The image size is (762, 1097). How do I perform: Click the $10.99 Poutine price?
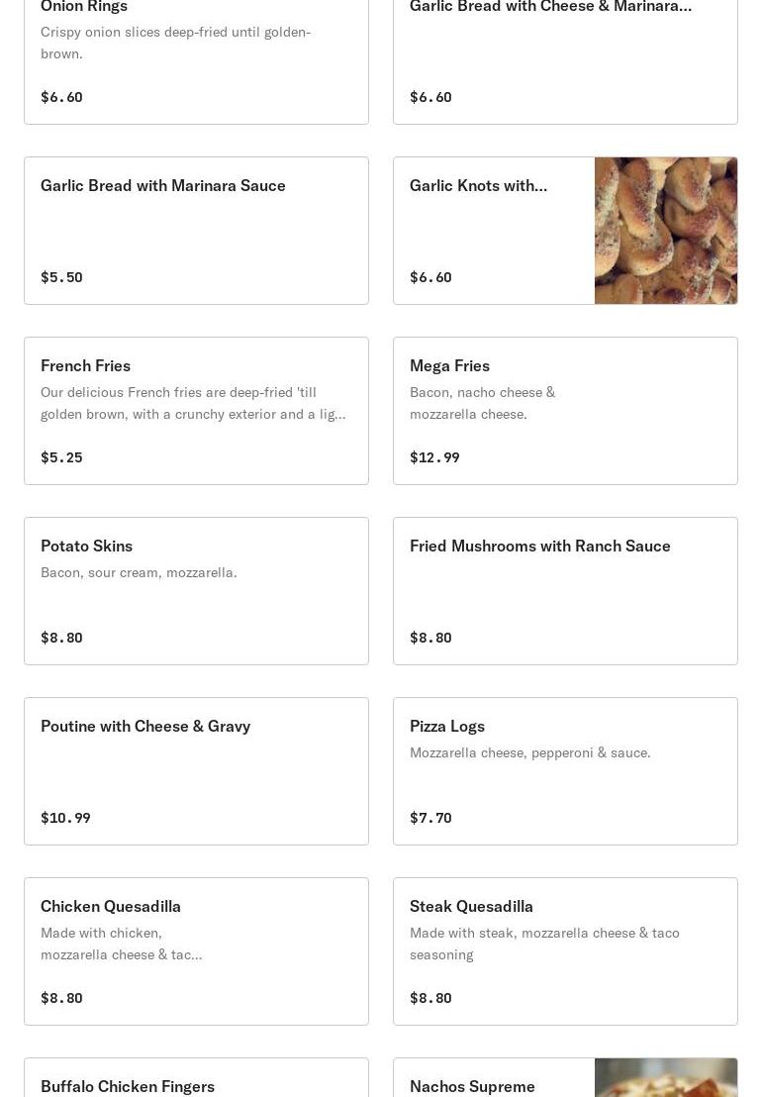[x=65, y=818]
